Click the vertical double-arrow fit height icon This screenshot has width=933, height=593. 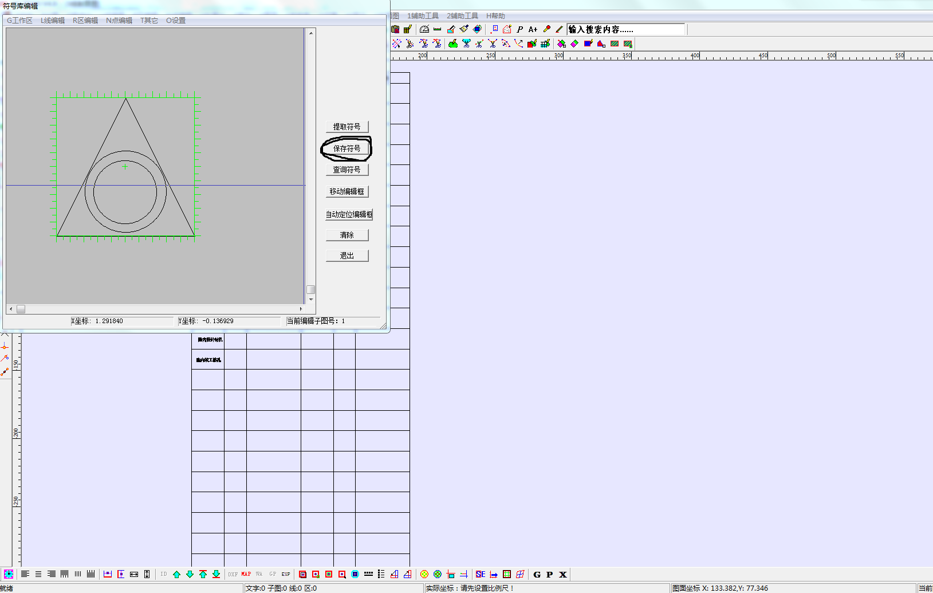tap(147, 574)
